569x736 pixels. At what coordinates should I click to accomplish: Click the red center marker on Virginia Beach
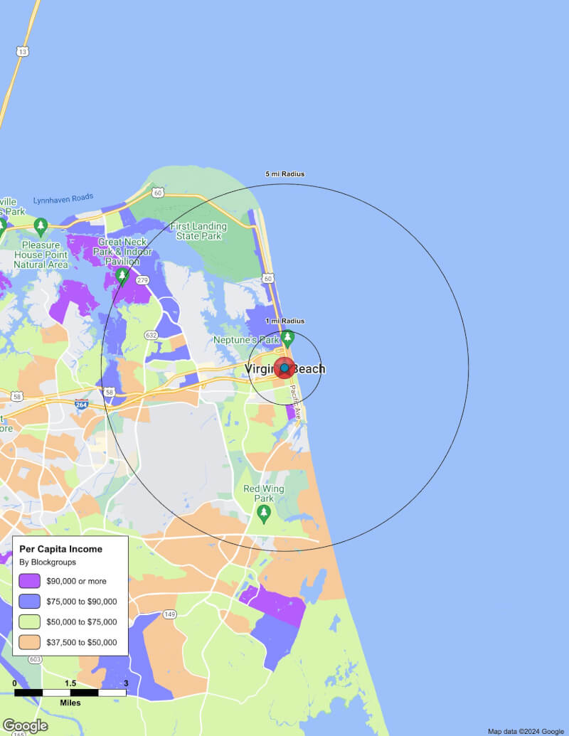[x=284, y=369]
